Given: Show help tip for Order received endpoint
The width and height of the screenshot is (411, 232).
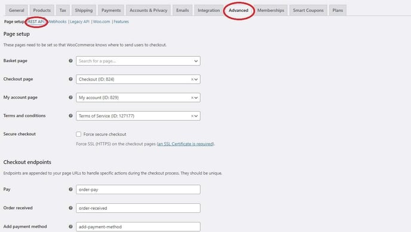Looking at the screenshot, I should click(x=70, y=208).
